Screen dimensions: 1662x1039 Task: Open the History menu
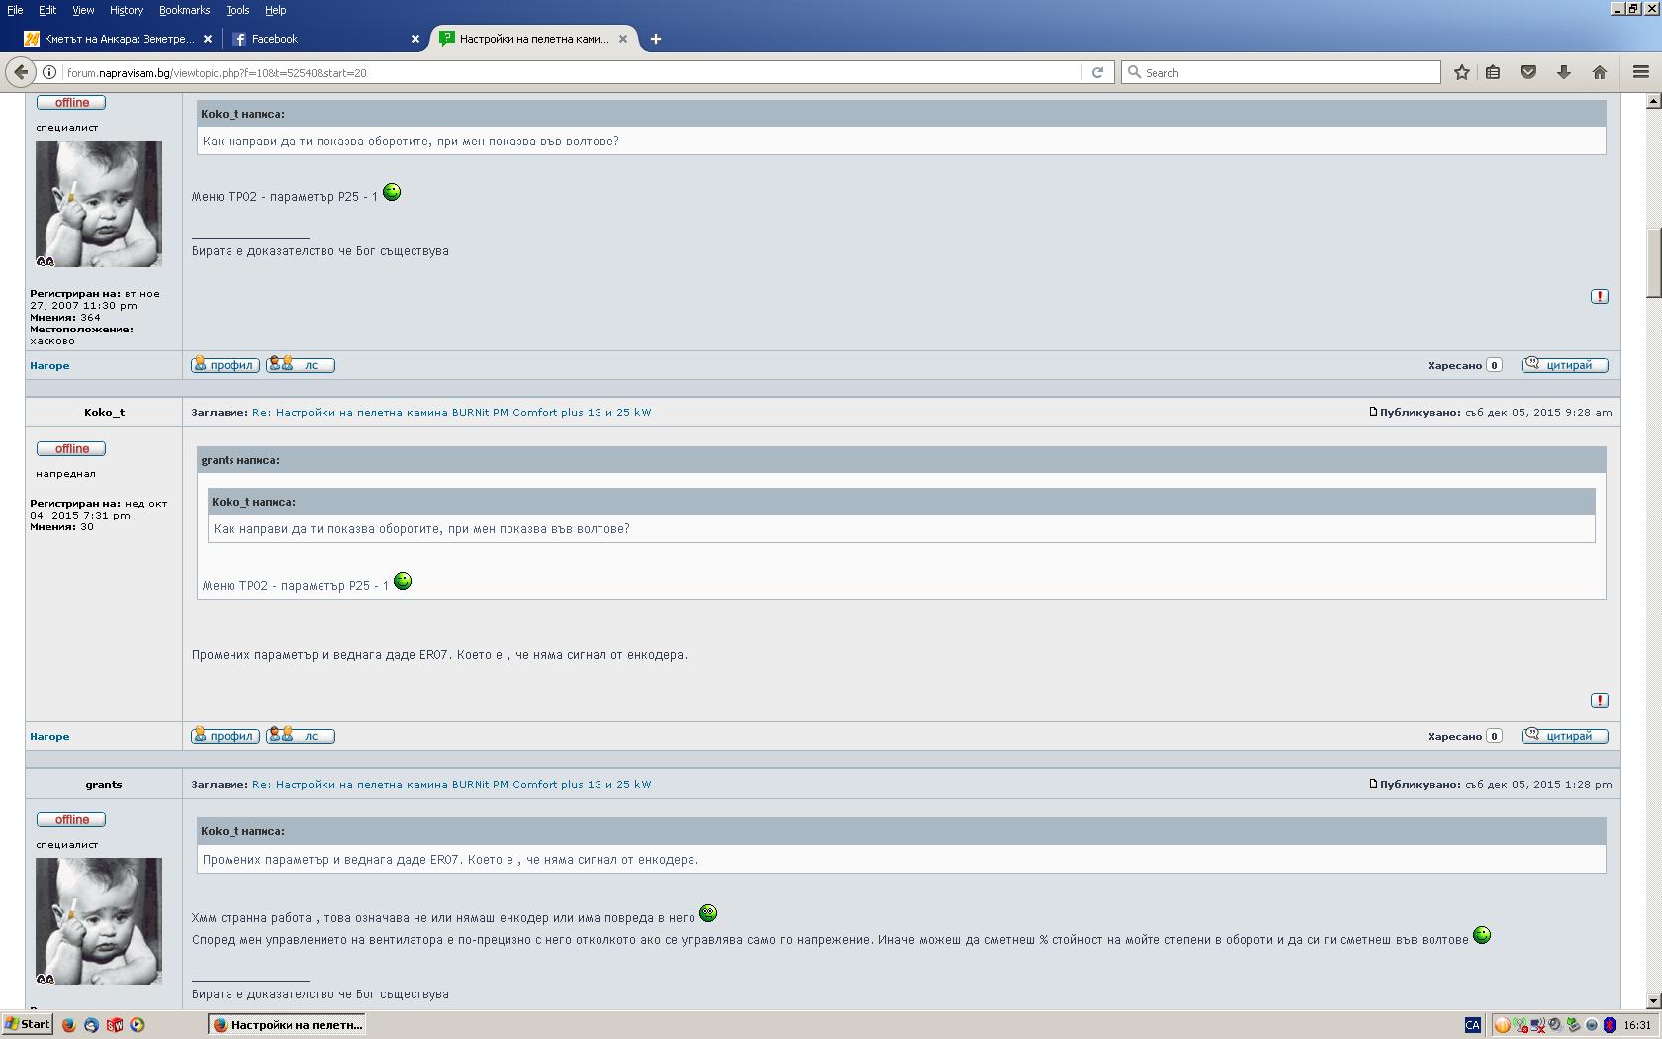(x=126, y=10)
